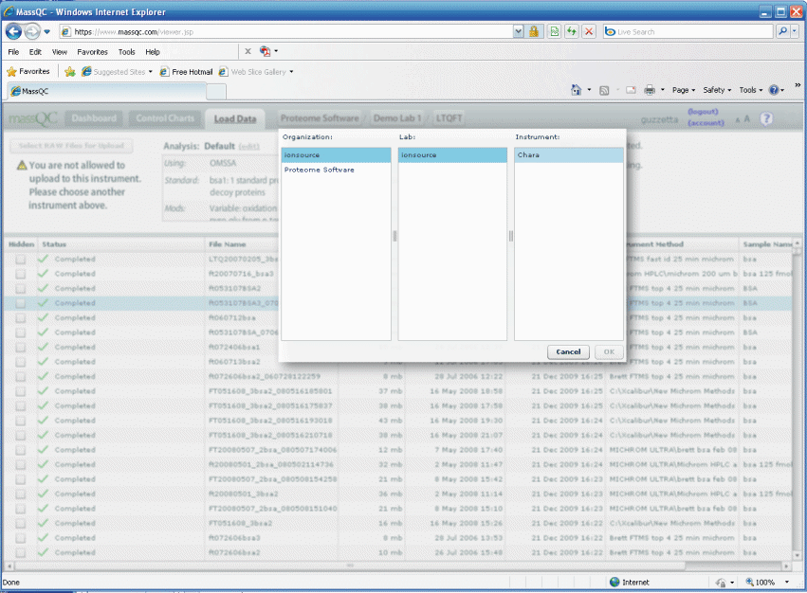807x593 pixels.
Task: Open the Safety dropdown menu
Action: [x=717, y=90]
